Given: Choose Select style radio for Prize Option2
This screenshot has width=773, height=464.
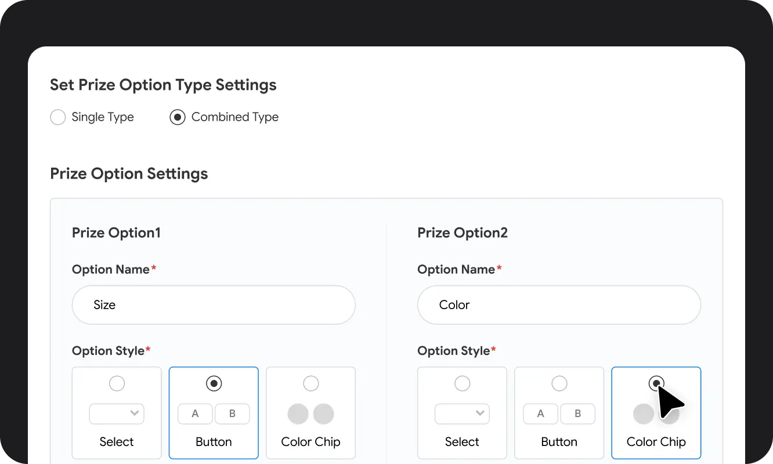Looking at the screenshot, I should [x=462, y=383].
